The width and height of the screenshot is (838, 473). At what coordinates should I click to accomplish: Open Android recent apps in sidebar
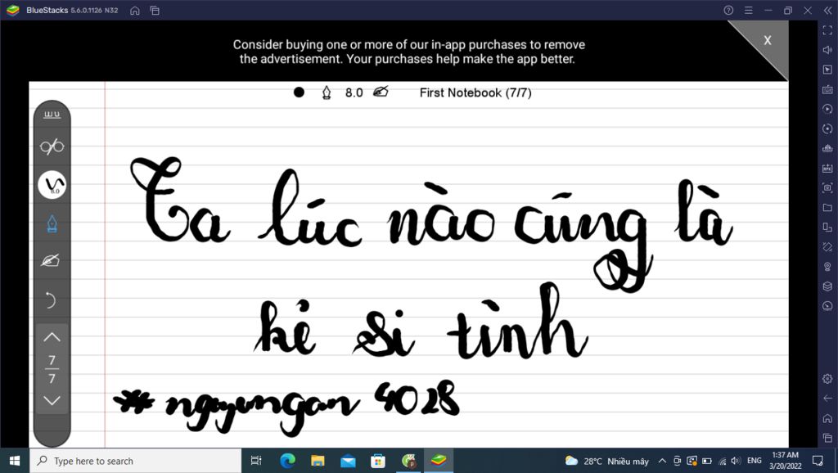point(827,438)
